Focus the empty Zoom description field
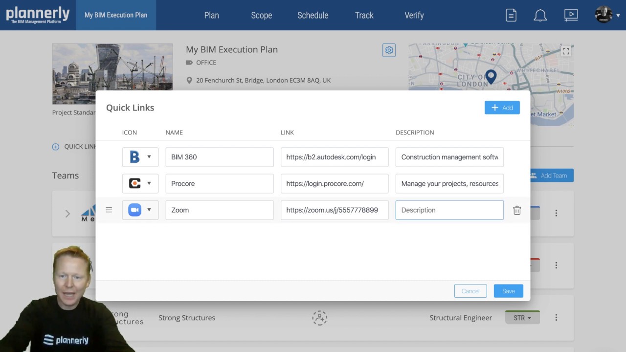 [449, 210]
